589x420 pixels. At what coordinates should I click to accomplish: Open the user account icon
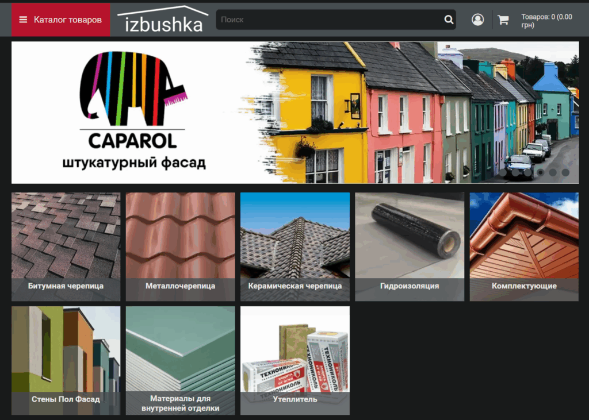point(477,20)
